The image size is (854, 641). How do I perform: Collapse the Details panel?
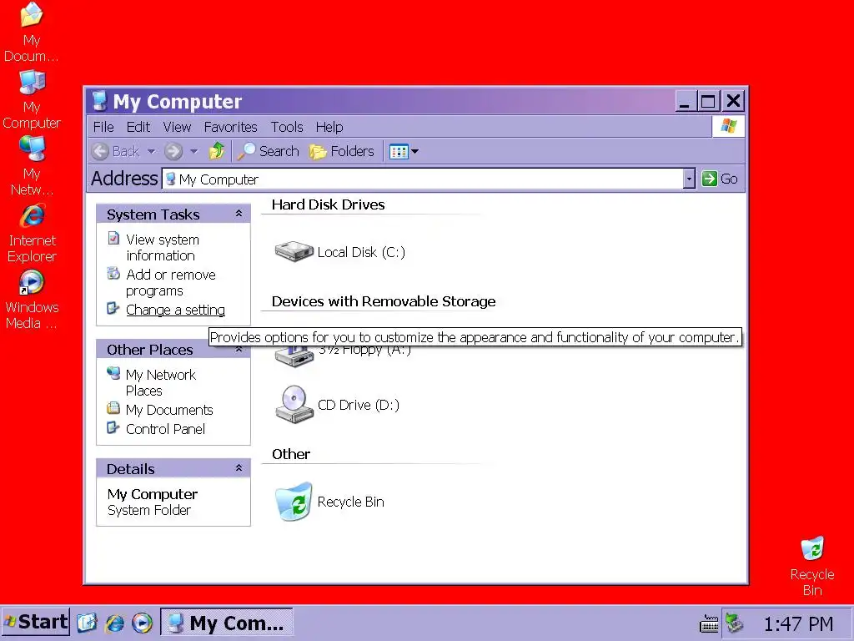(239, 468)
